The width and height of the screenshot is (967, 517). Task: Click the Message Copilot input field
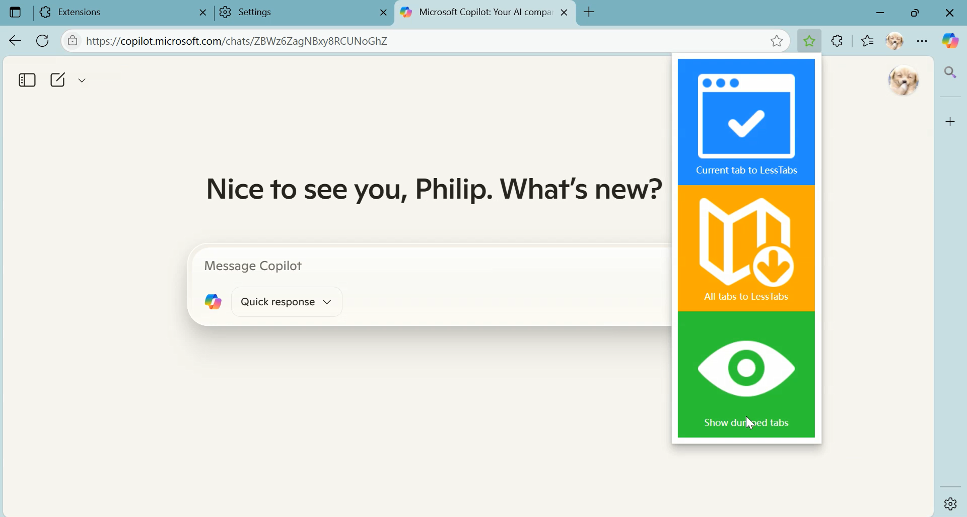pyautogui.click(x=433, y=267)
